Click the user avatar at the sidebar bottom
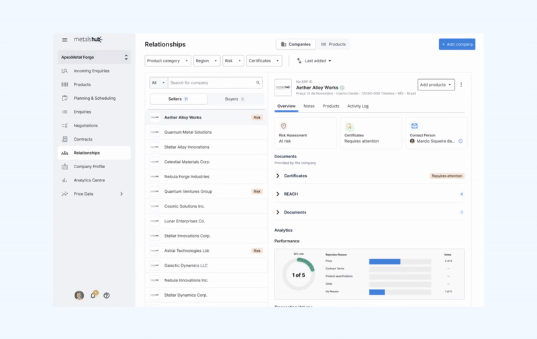537x339 pixels. [x=79, y=295]
